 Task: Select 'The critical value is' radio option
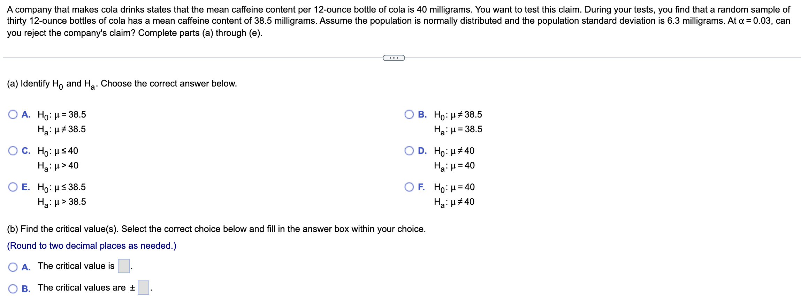click(13, 267)
